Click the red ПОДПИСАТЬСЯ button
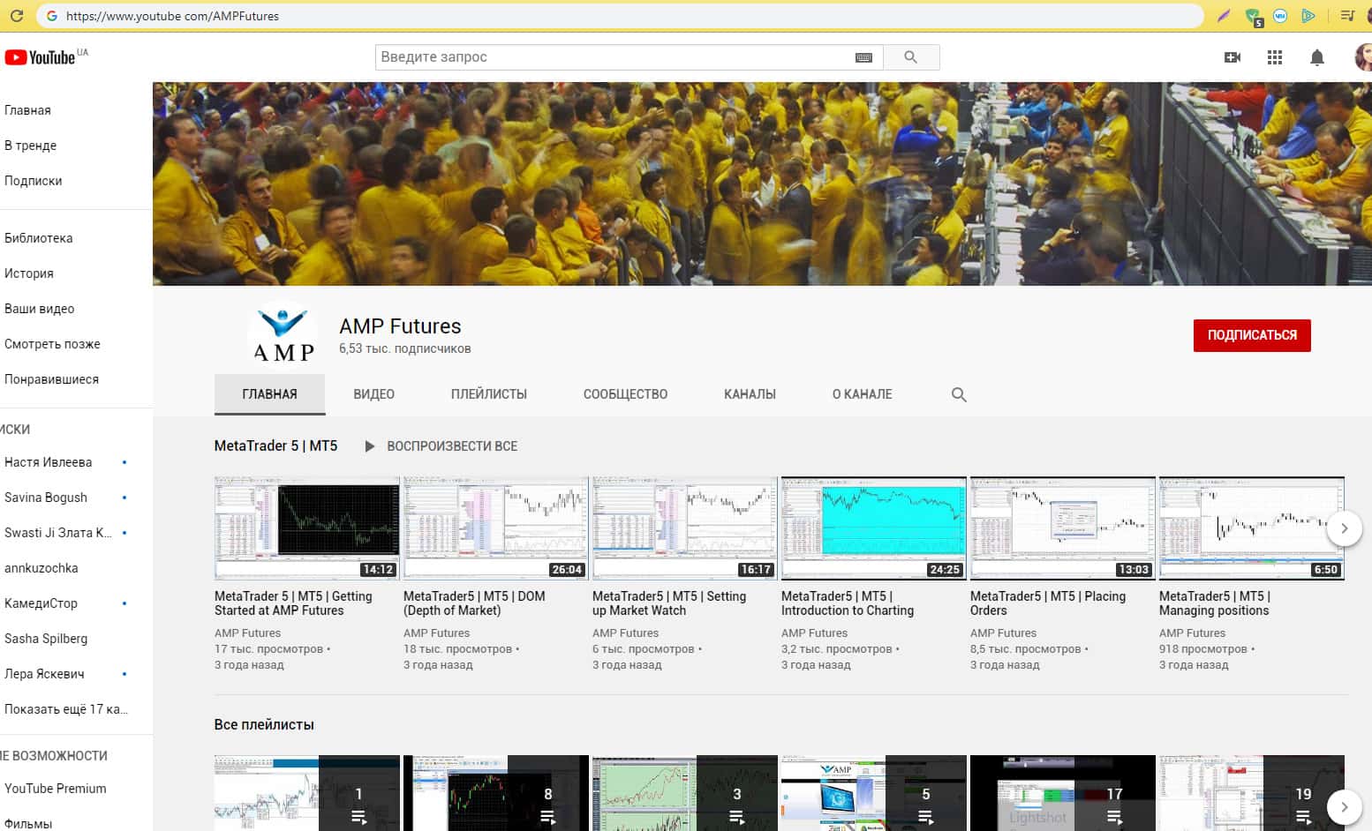 1251,335
